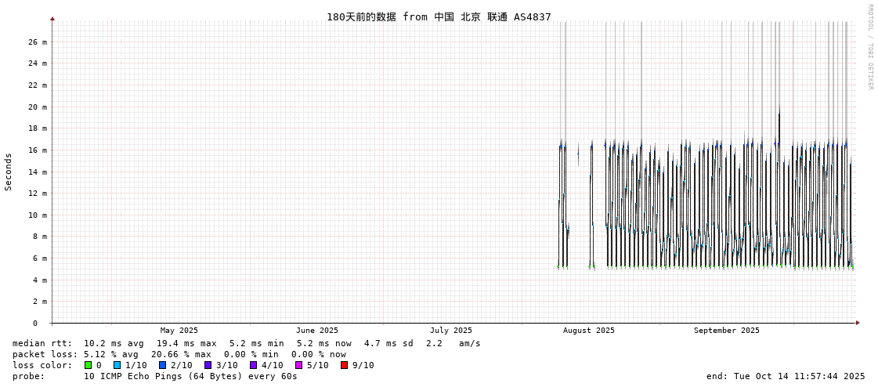Click the purple 3/10 loss swatch

(208, 365)
